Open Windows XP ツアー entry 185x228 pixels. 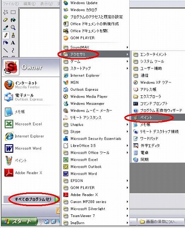159,83
